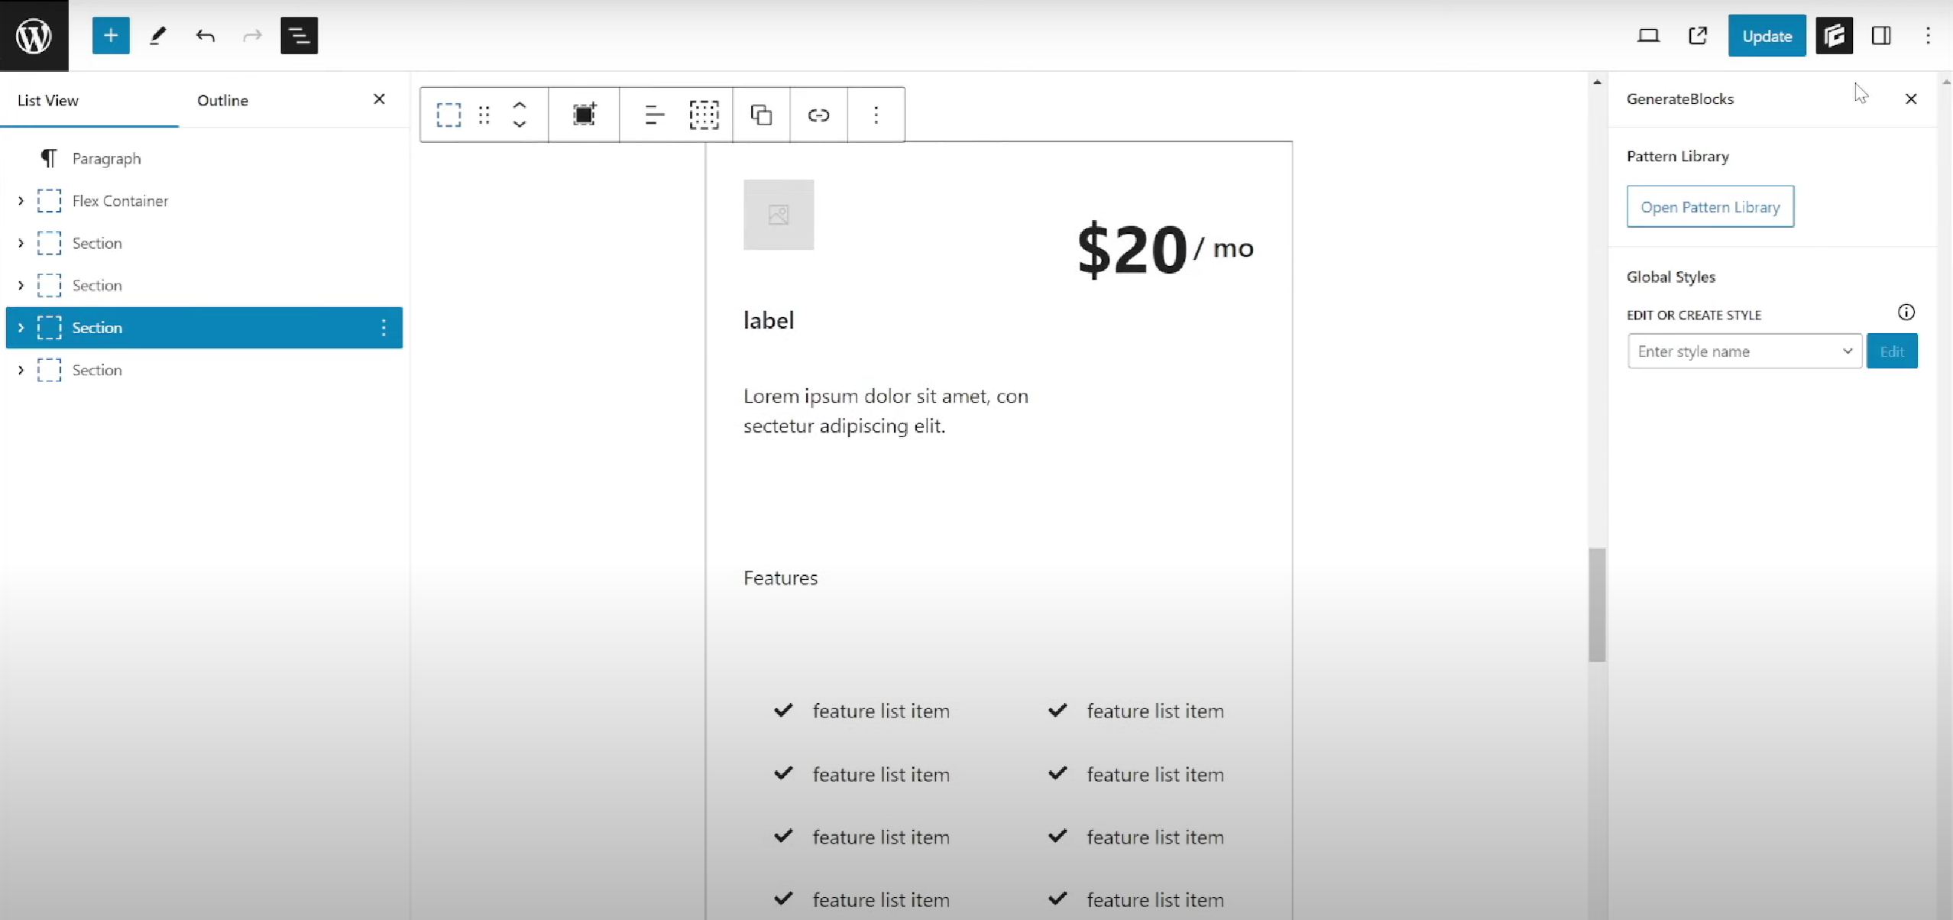The image size is (1953, 920).
Task: Select the pencil Tools icon
Action: tap(158, 35)
